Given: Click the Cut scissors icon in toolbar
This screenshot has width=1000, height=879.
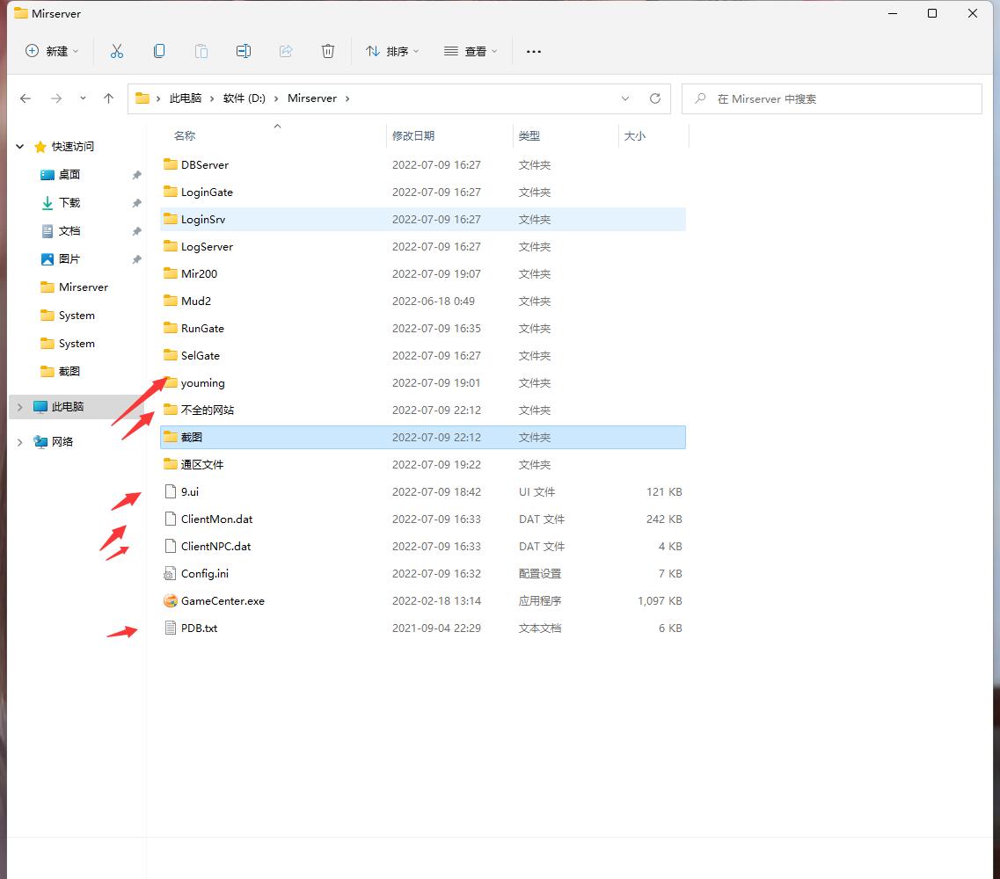Looking at the screenshot, I should [x=117, y=51].
